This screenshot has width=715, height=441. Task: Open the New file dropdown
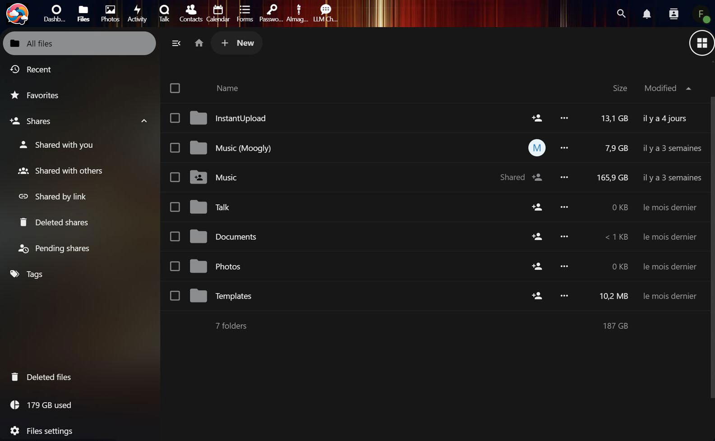point(237,43)
